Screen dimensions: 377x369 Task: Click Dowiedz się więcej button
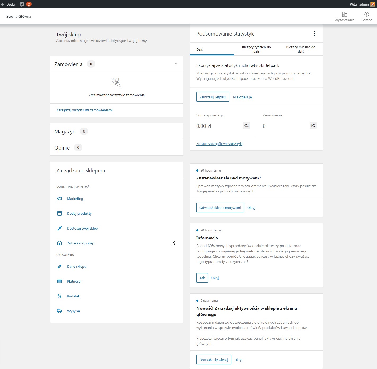[x=214, y=360]
